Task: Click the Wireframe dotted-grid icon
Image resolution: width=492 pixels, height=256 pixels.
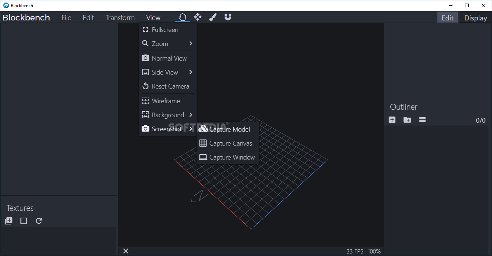Action: (x=145, y=101)
